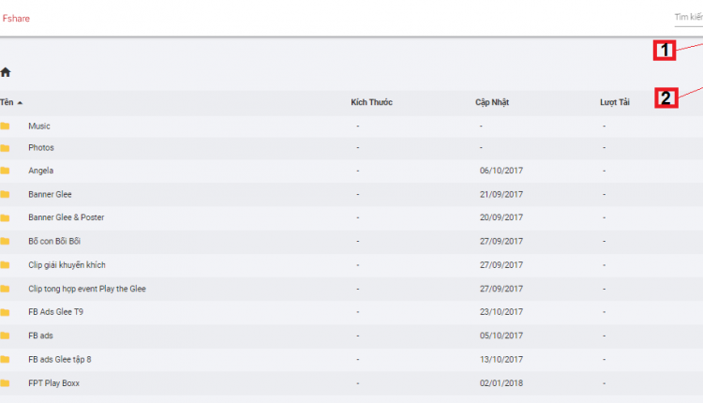Click the 21/09/2017 date cell
Screen dimensions: 703x403
pyautogui.click(x=501, y=194)
